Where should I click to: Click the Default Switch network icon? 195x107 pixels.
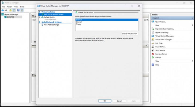pyautogui.click(x=42, y=17)
